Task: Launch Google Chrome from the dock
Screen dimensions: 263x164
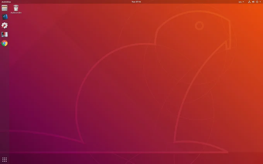Action: tap(5, 43)
